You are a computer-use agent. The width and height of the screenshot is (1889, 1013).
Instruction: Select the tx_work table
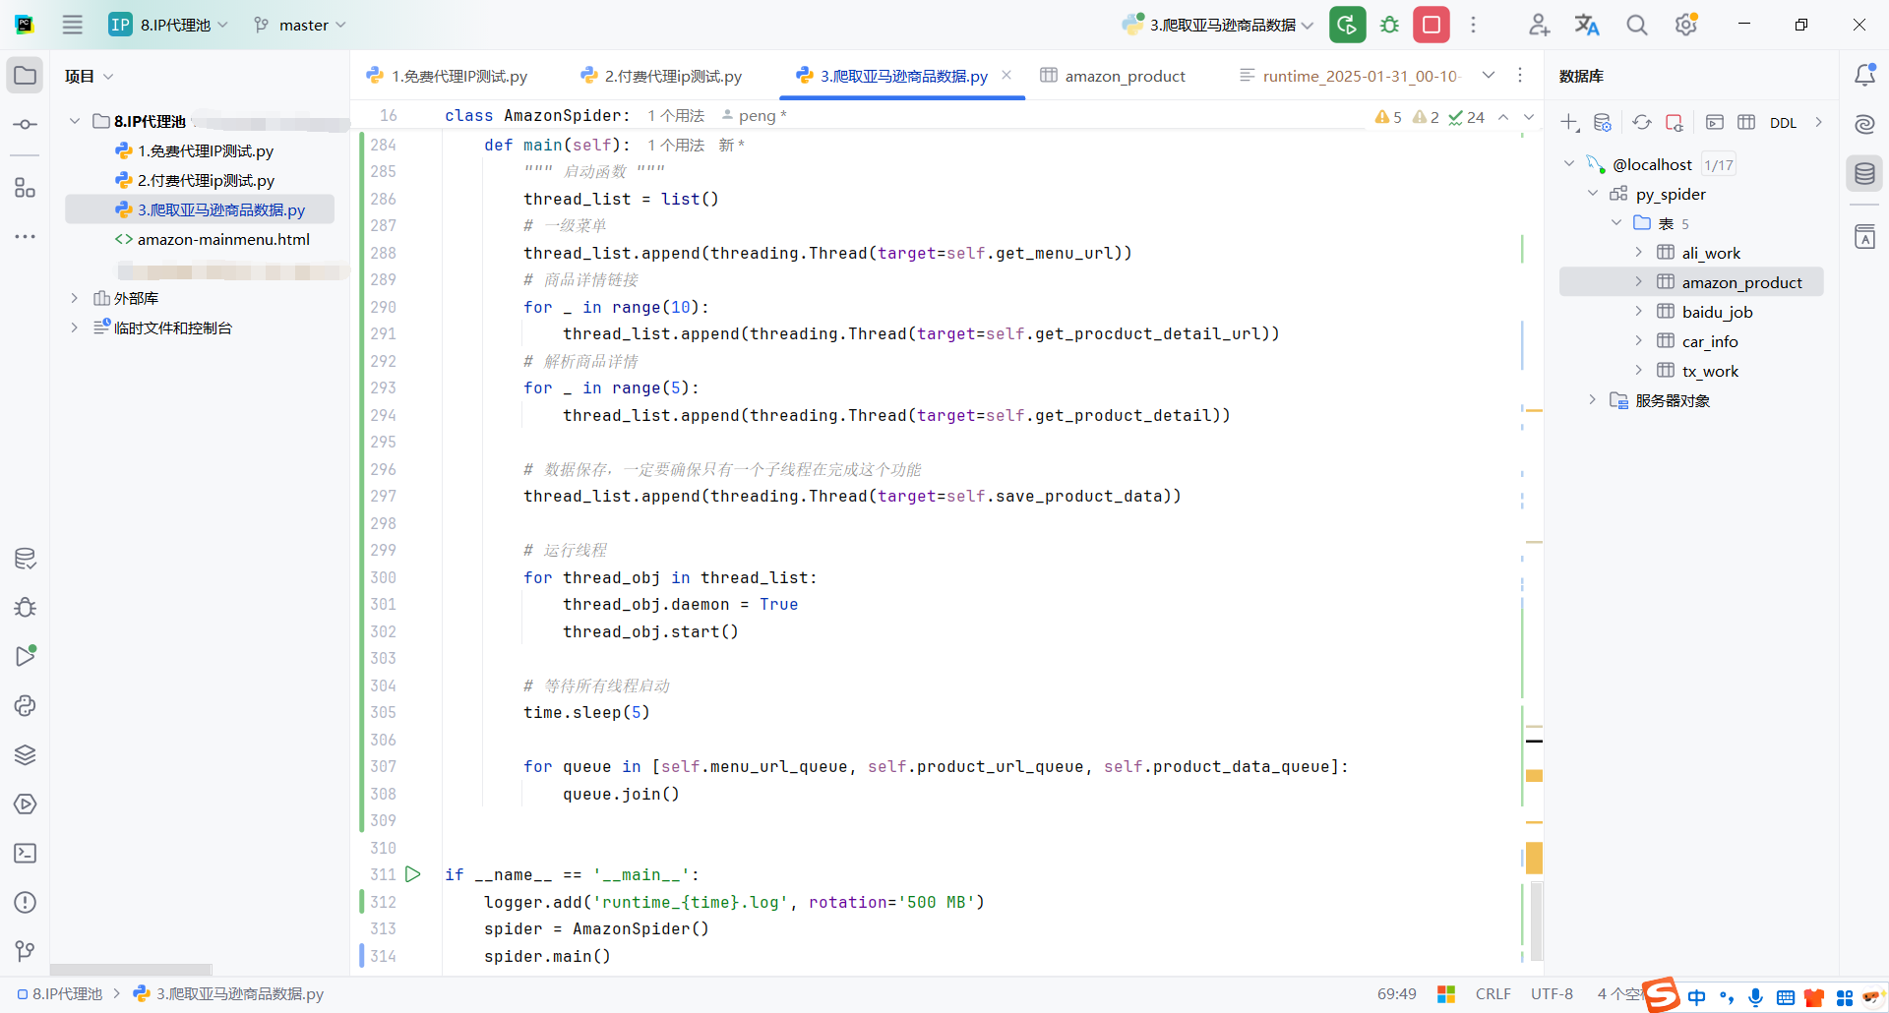point(1710,371)
